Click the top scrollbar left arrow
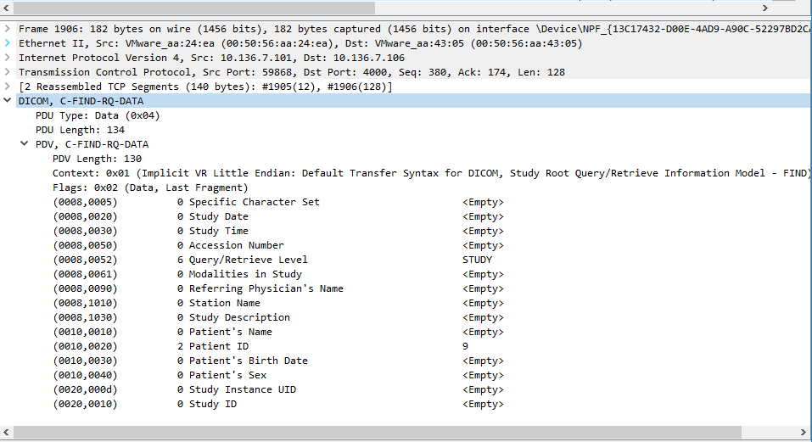 [x=7, y=7]
